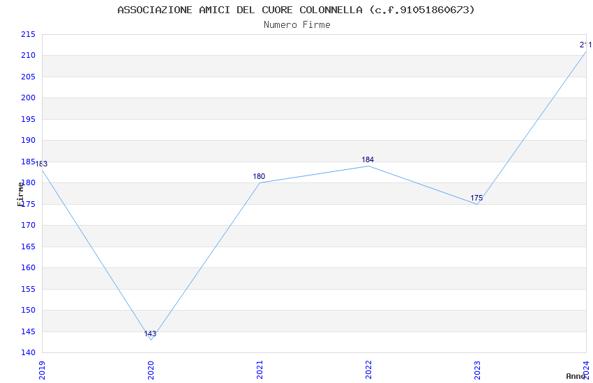
Task: Click the x-axis year label 2019
Action: pos(42,370)
